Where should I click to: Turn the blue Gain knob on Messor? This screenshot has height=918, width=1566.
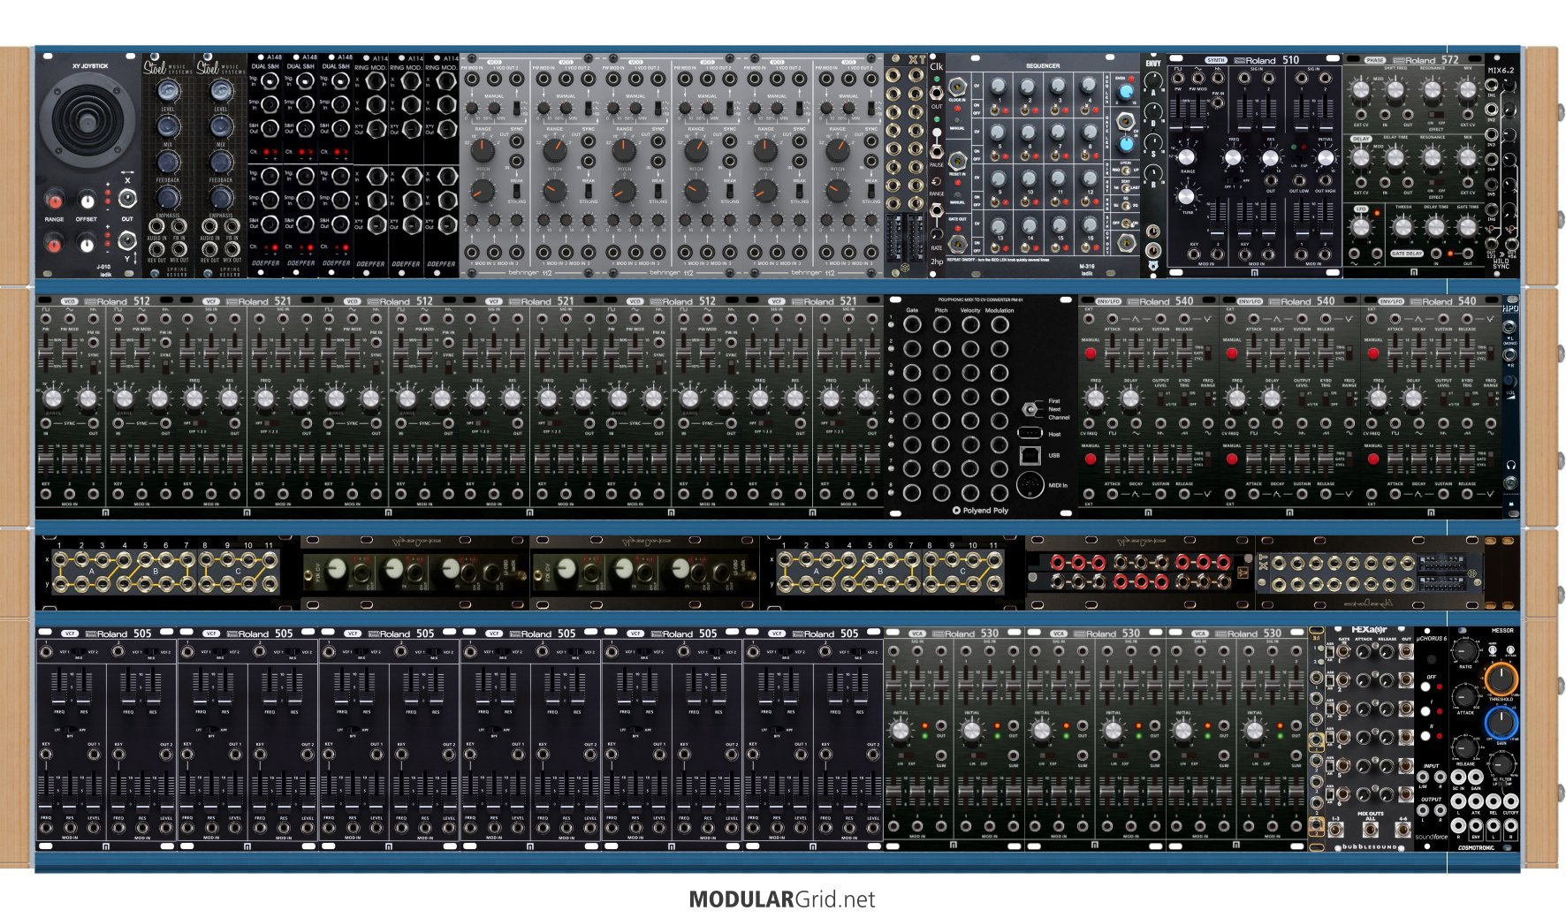(1501, 723)
